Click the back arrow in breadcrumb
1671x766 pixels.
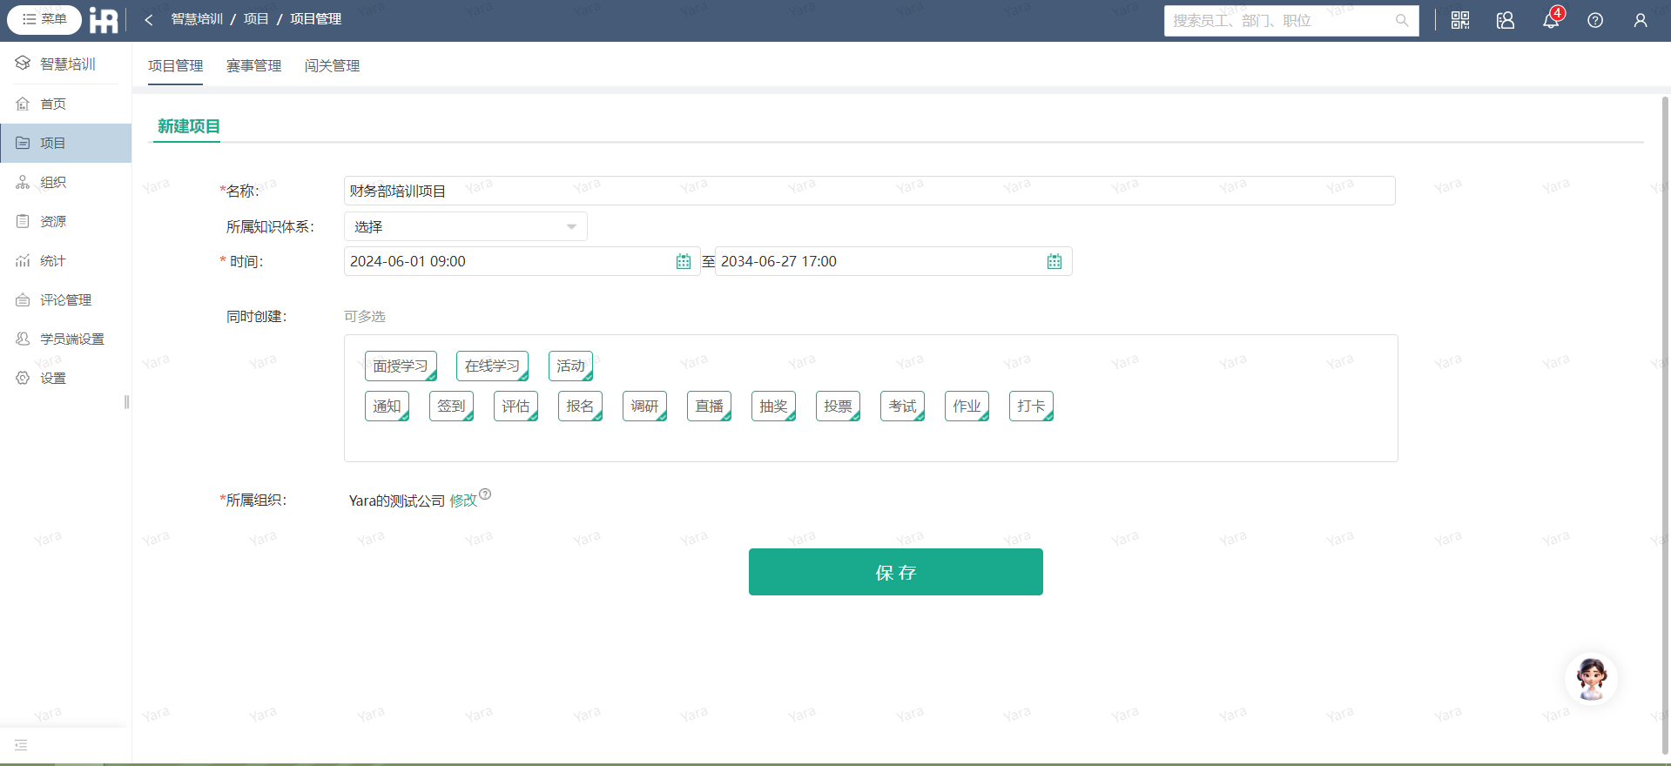149,19
